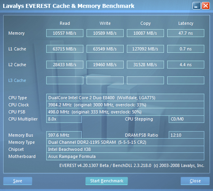This screenshot has width=213, height=191.
Task: Click the empty L3 Cache Read box
Action: coord(65,80)
